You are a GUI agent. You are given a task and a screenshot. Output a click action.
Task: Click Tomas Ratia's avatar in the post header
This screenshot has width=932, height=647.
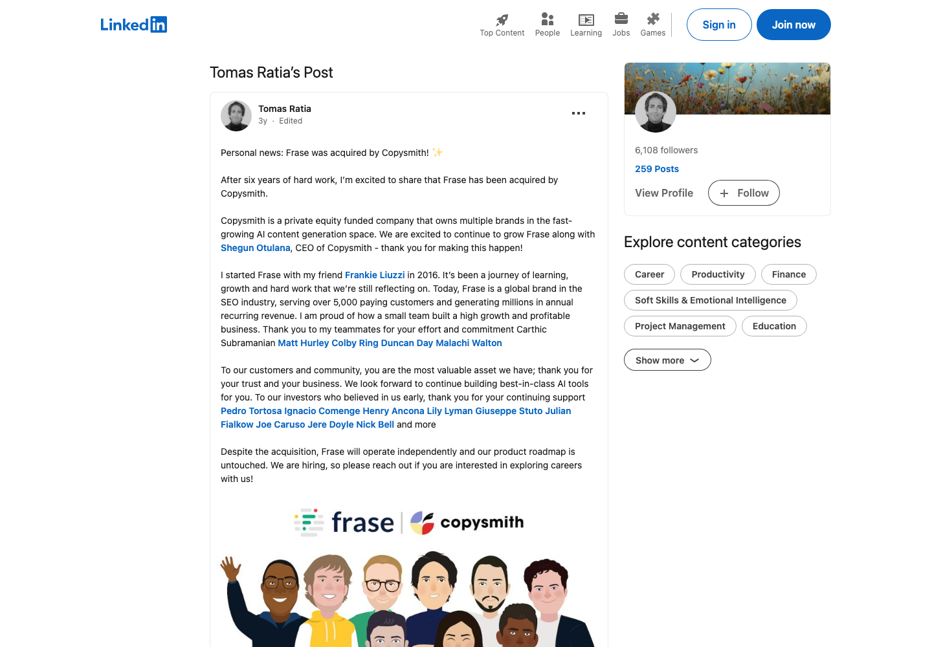coord(236,116)
